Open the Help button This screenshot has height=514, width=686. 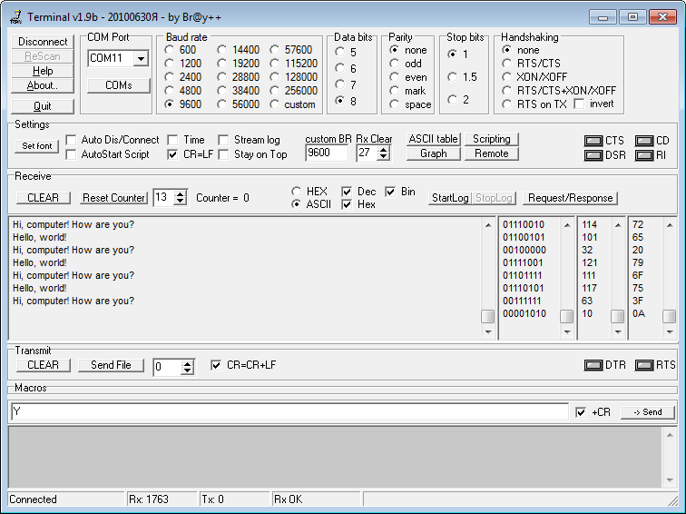(43, 71)
